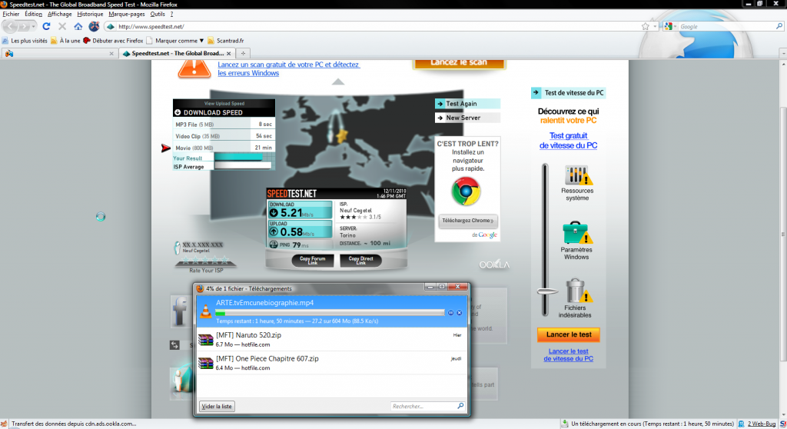Collapse the panel with the up triangle
This screenshot has height=429, width=787.
click(x=338, y=81)
